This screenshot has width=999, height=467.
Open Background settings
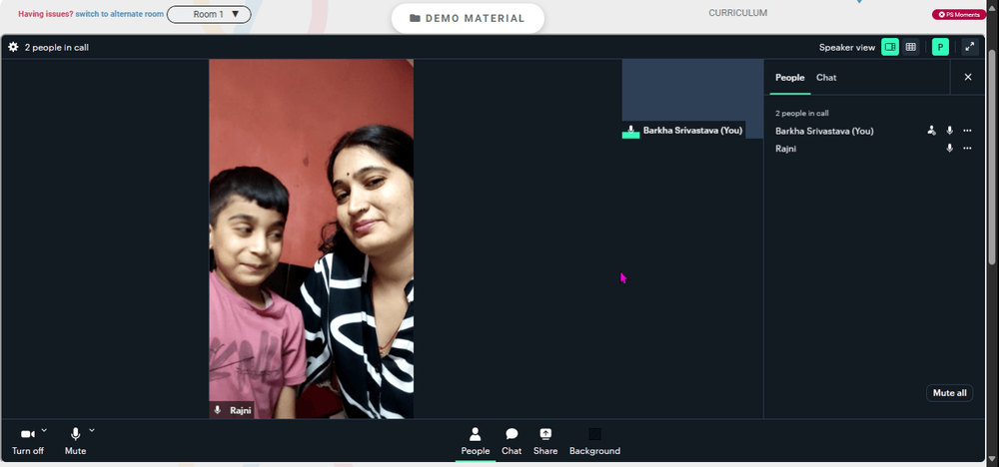594,441
